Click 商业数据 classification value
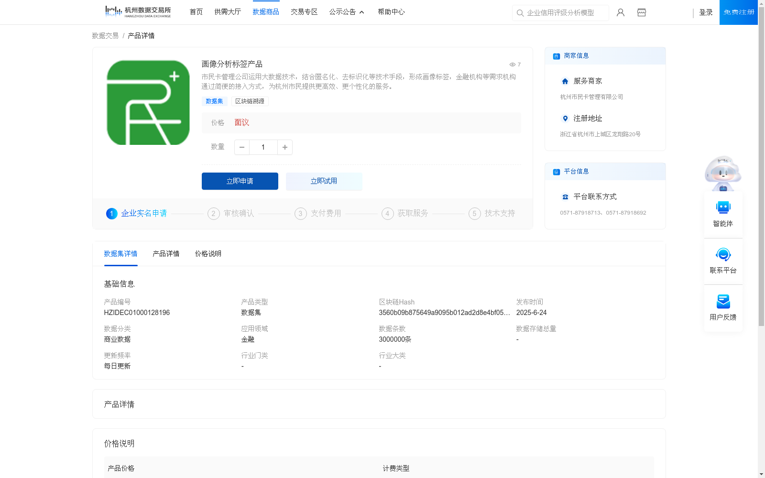 [117, 339]
